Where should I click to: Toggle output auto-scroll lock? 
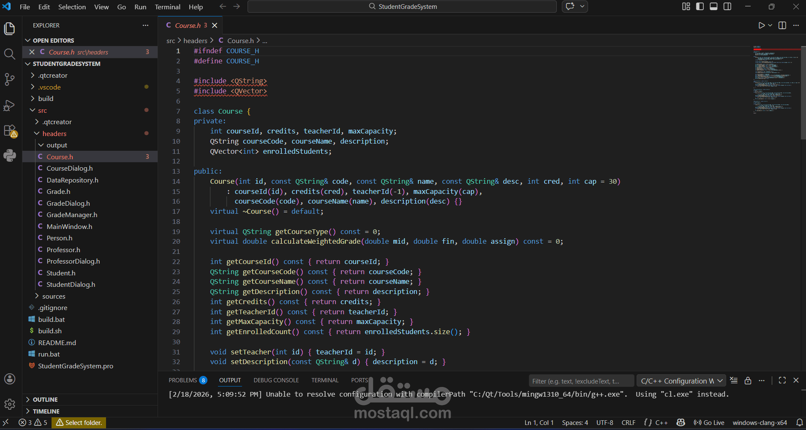748,381
